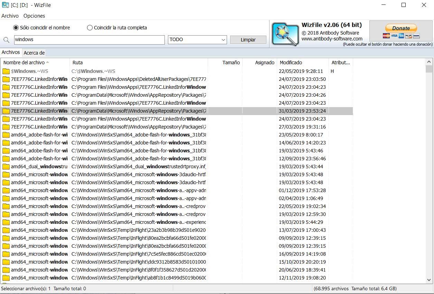Click folder icon on row dated 31/03/2019 23:53:24
This screenshot has width=434, height=294.
pos(6,111)
